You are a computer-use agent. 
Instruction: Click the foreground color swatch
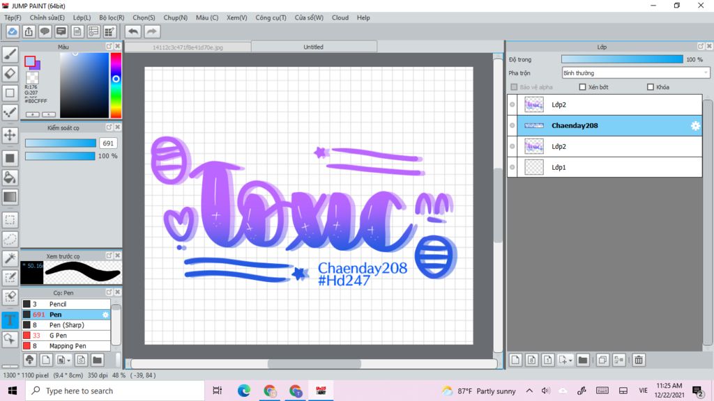[x=30, y=61]
